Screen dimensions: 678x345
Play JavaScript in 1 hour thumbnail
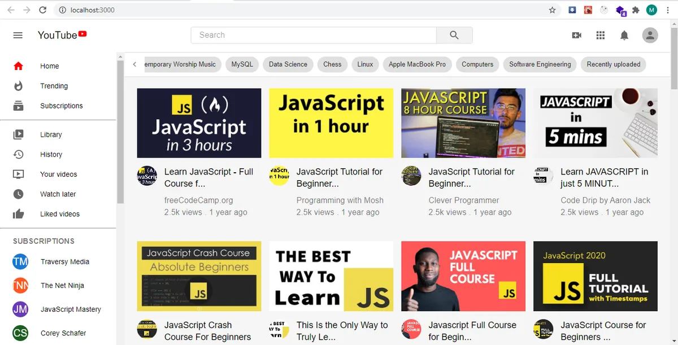(x=331, y=123)
